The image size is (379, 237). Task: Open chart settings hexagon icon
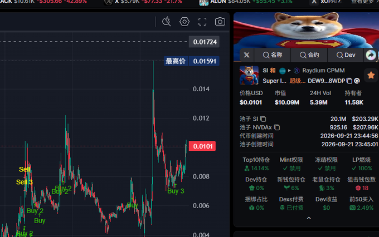click(184, 22)
